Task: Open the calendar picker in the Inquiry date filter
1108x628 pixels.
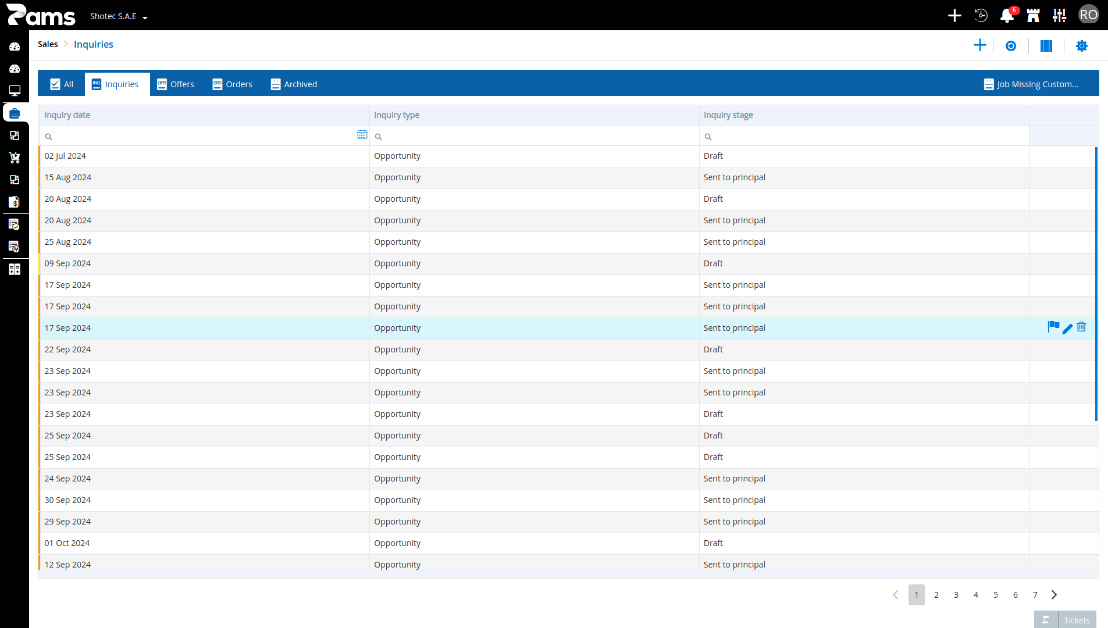Action: coord(362,135)
